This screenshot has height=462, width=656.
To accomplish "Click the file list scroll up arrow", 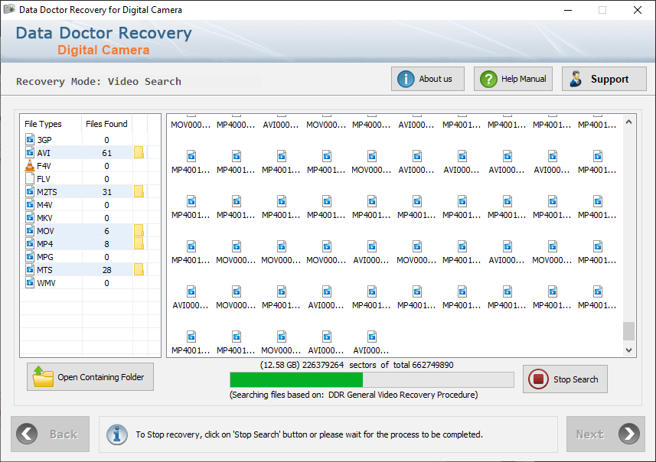I will 628,122.
